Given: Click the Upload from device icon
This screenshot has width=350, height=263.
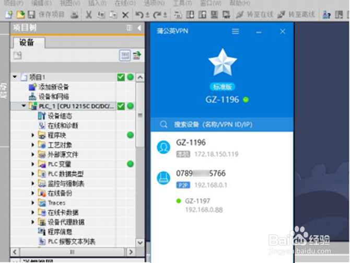Looking at the screenshot, I should 202,15.
